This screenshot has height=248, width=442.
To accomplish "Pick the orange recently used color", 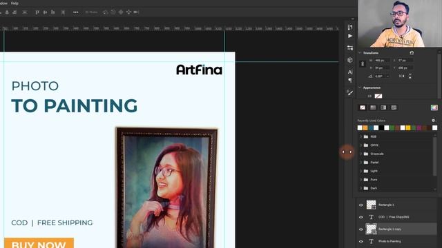I will (x=365, y=128).
